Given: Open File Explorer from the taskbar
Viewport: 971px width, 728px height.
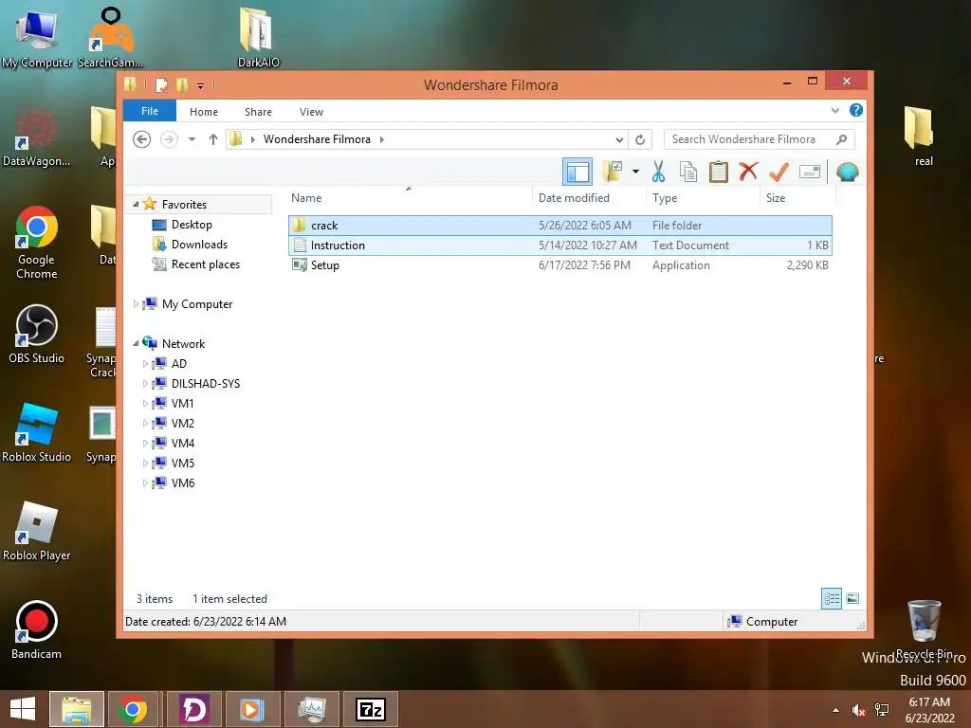Looking at the screenshot, I should pyautogui.click(x=77, y=709).
